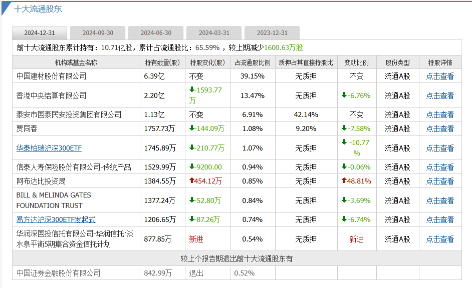The height and width of the screenshot is (288, 472).
Task: Click the red 48.81% change ratio
Action: tap(356, 181)
